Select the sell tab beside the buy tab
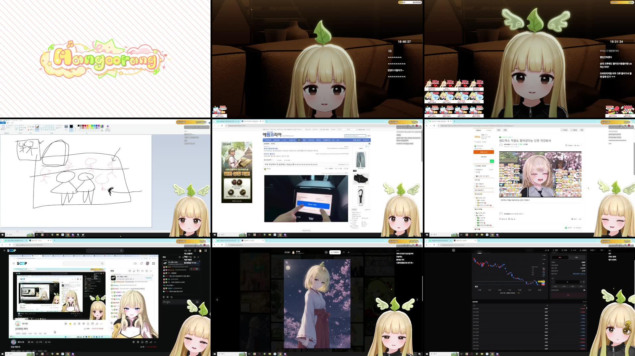This screenshot has width=635, height=356. pyautogui.click(x=576, y=257)
